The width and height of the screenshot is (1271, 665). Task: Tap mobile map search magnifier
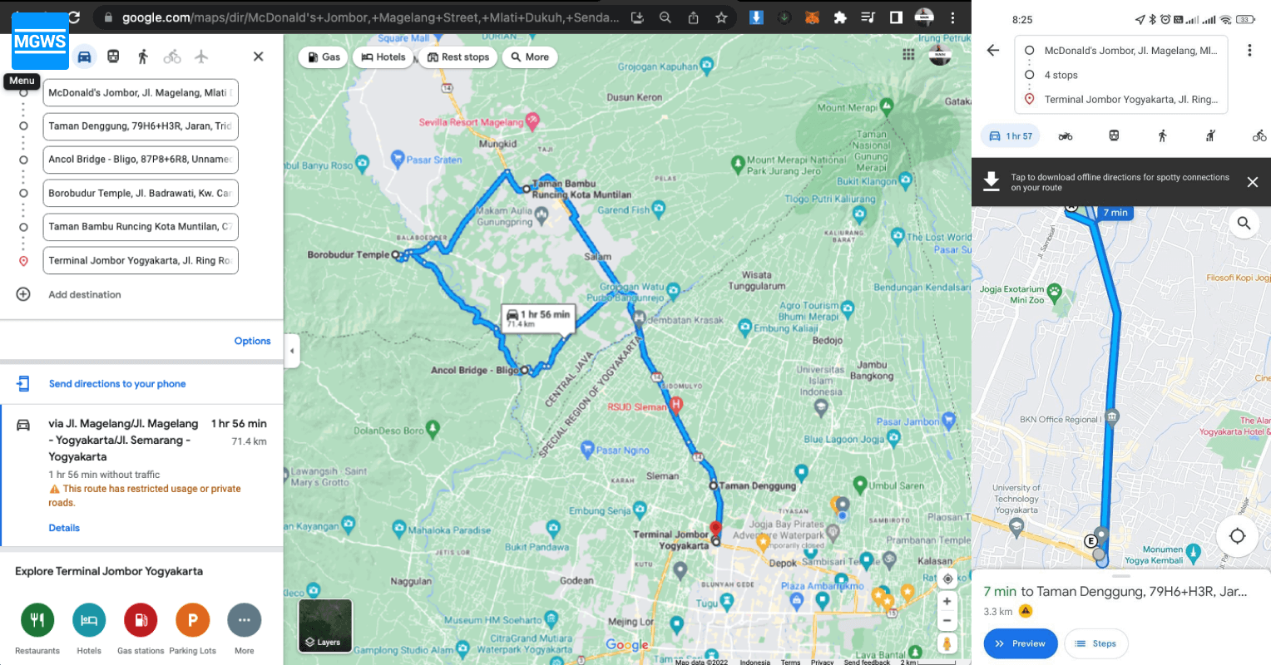(x=1244, y=223)
